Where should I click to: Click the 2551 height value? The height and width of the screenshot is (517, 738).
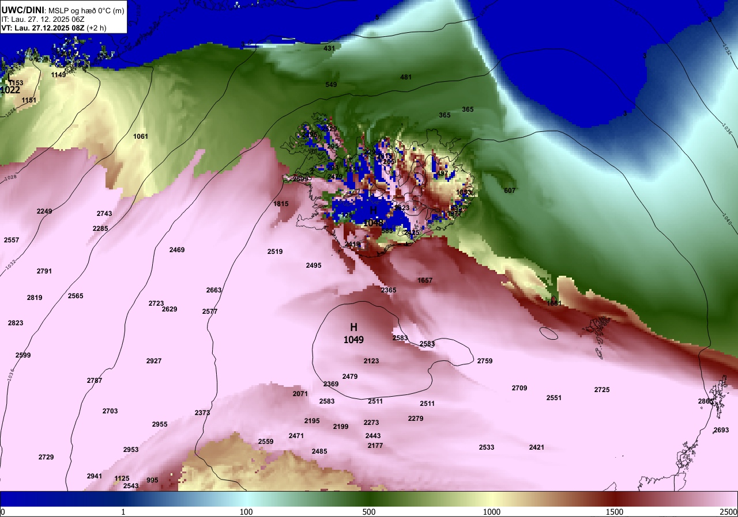pos(554,398)
